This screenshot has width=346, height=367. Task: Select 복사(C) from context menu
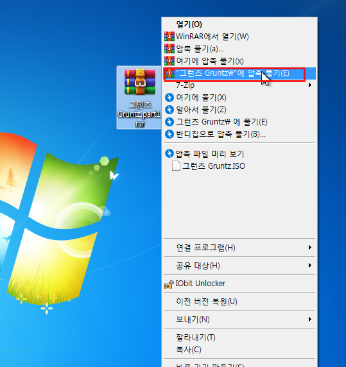pyautogui.click(x=239, y=350)
